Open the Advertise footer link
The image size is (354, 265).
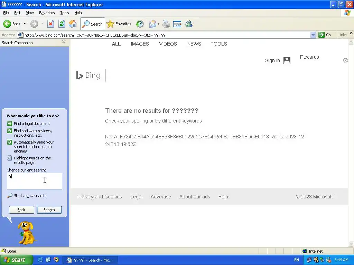pyautogui.click(x=161, y=197)
